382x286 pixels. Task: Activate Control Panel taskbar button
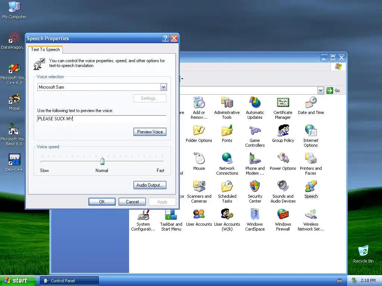[69, 281]
